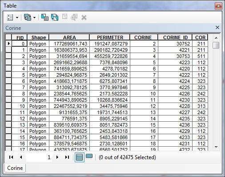Click the CORINE column header
Image resolution: width=225 pixels, height=177 pixels.
tap(144, 37)
